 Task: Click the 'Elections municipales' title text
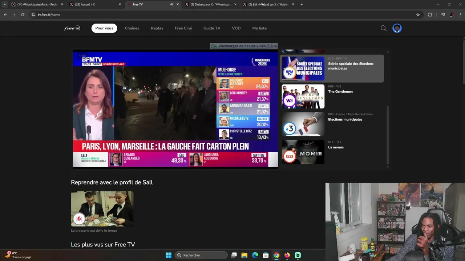(345, 120)
